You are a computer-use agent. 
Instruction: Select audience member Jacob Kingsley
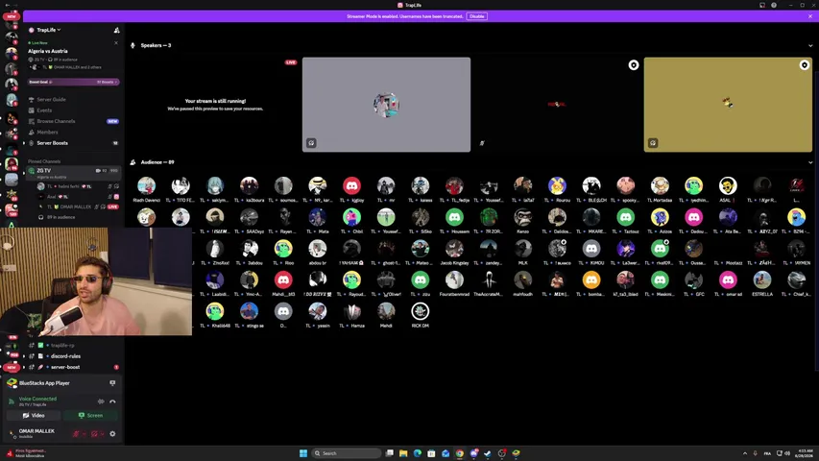coord(454,252)
